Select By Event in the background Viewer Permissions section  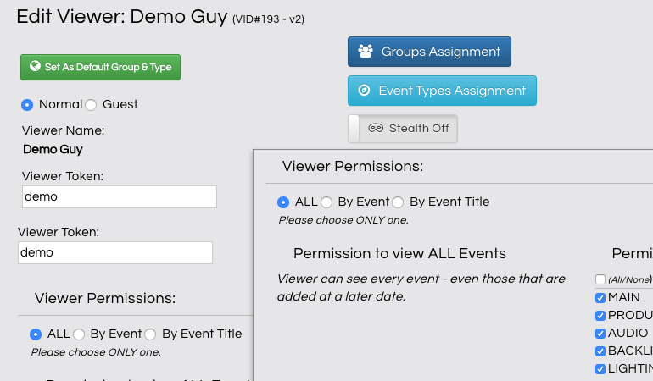(79, 334)
